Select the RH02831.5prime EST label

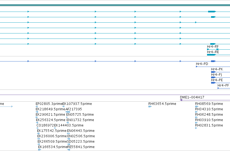(209, 126)
